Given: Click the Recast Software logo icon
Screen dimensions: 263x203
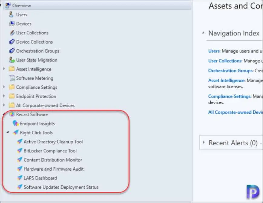Looking at the screenshot, I should pyautogui.click(x=12, y=114).
